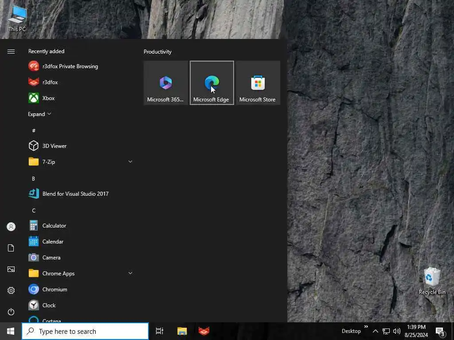Open the Microsoft Store tile
The image size is (454, 340).
pyautogui.click(x=258, y=83)
